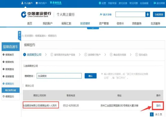Open 信用卡 menu

(x=120, y=23)
